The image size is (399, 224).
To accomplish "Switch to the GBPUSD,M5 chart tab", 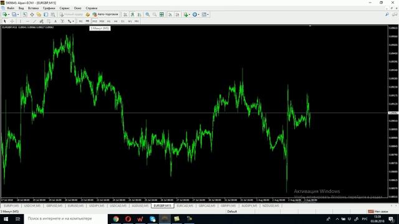I will (54, 206).
